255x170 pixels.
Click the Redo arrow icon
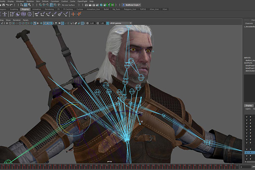pyautogui.click(x=11, y=5)
